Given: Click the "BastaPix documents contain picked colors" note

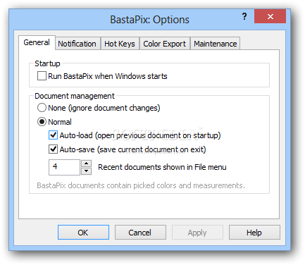Looking at the screenshot, I should pos(141,185).
